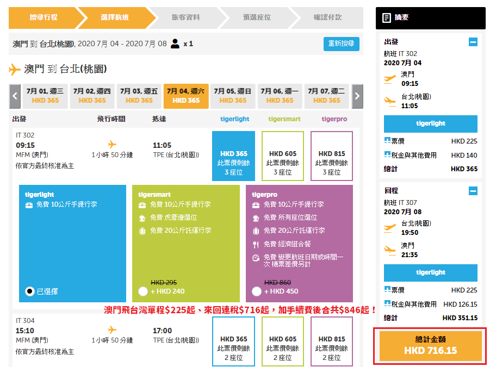Go to the 確認付款 step

point(328,18)
